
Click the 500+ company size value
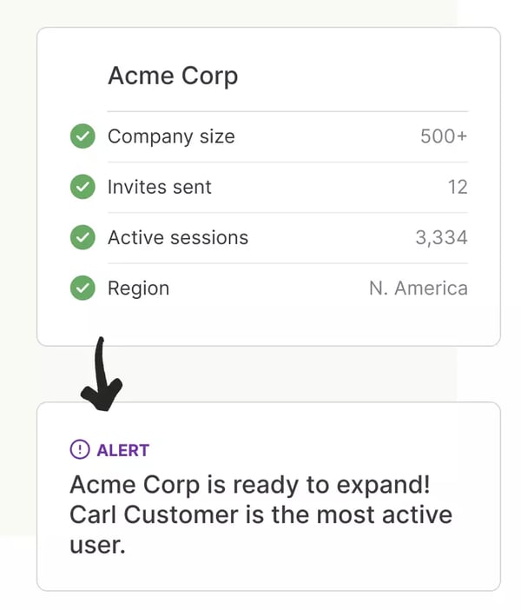[x=444, y=136]
